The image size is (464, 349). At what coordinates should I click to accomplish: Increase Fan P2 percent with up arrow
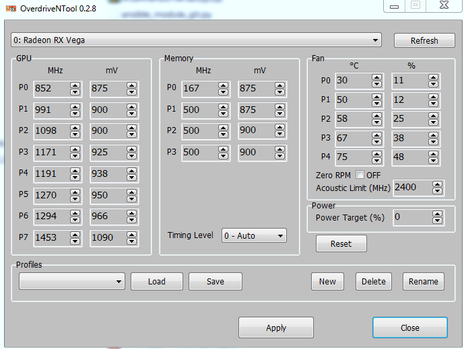(433, 116)
